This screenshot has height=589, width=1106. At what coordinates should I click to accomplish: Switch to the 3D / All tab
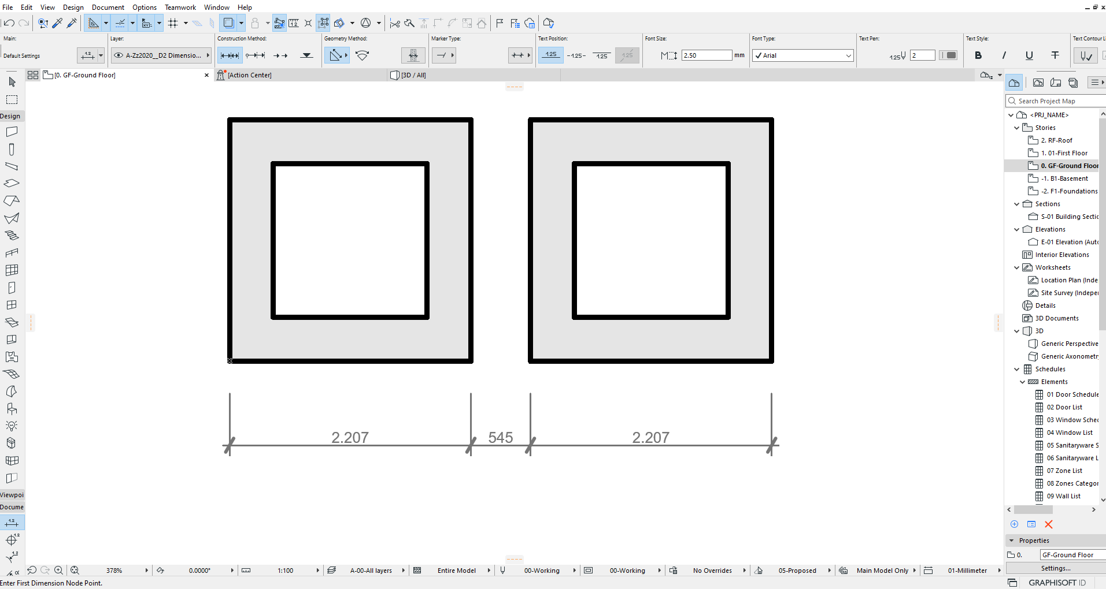coord(413,75)
